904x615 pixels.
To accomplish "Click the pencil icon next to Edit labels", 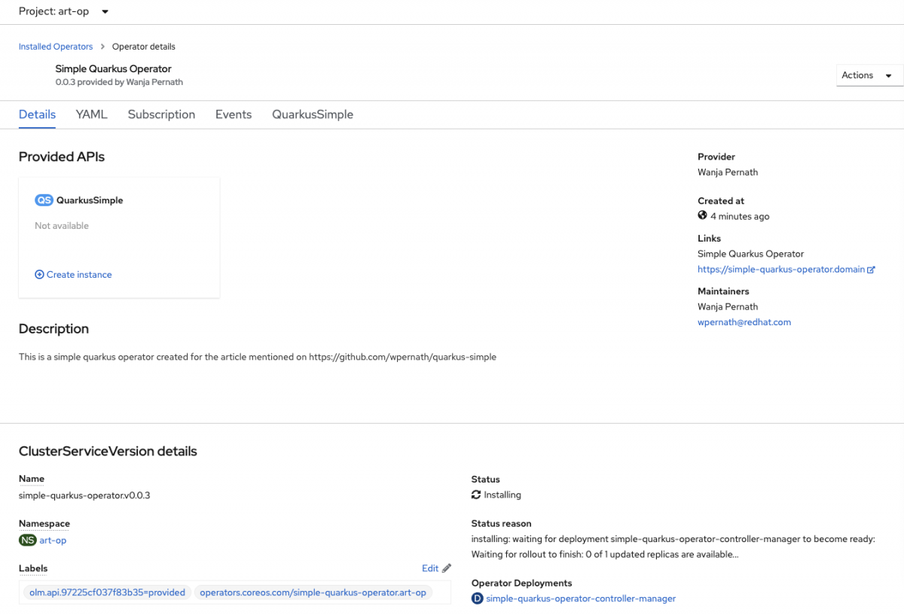I will 447,568.
